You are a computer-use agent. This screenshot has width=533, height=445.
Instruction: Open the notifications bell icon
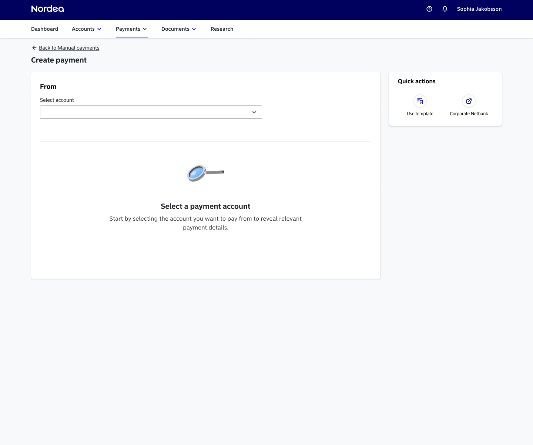pyautogui.click(x=445, y=9)
